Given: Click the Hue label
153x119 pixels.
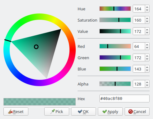Looking at the screenshot, I should coord(81,9).
